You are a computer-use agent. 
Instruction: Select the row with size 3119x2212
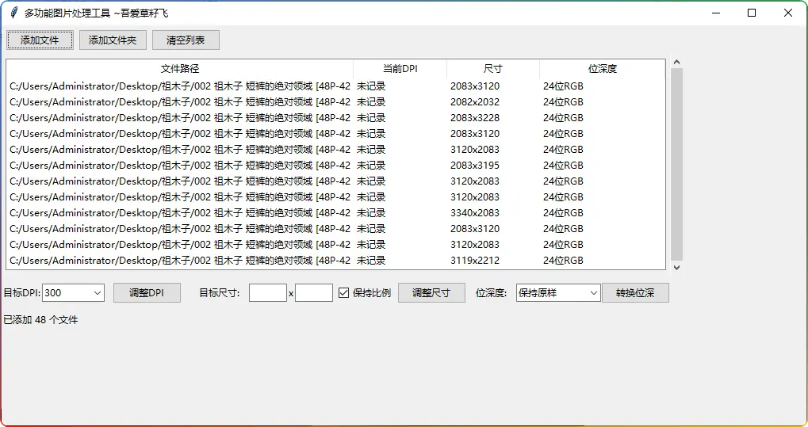(474, 261)
